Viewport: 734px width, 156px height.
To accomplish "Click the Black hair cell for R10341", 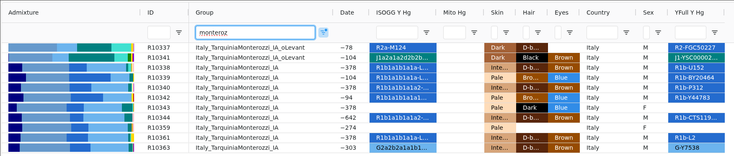I will (532, 58).
